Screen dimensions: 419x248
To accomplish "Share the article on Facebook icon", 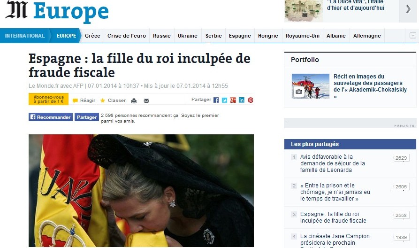I will [x=216, y=100].
